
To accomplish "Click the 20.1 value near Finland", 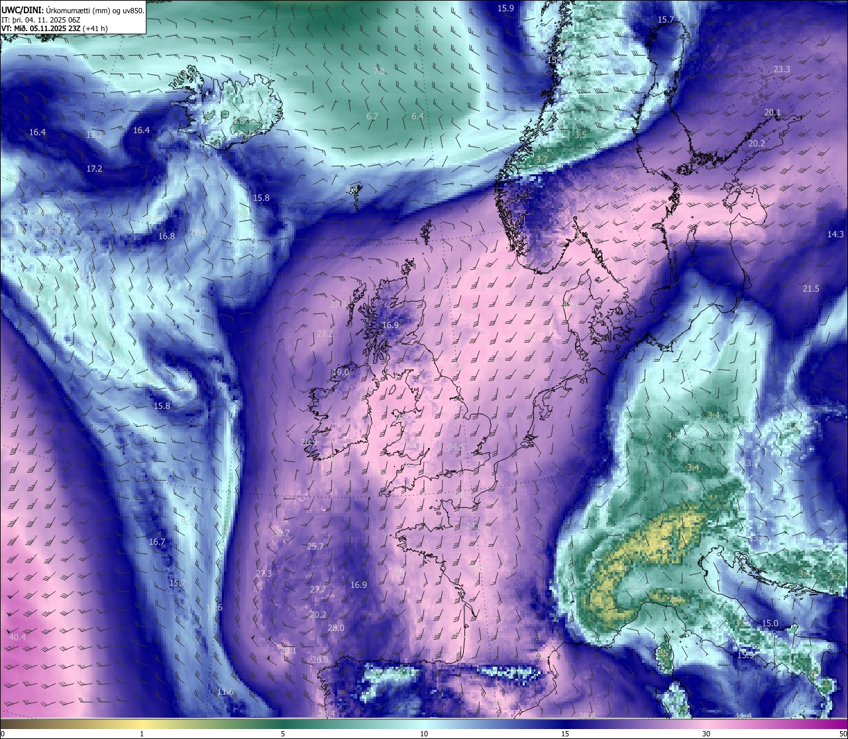I will point(772,113).
